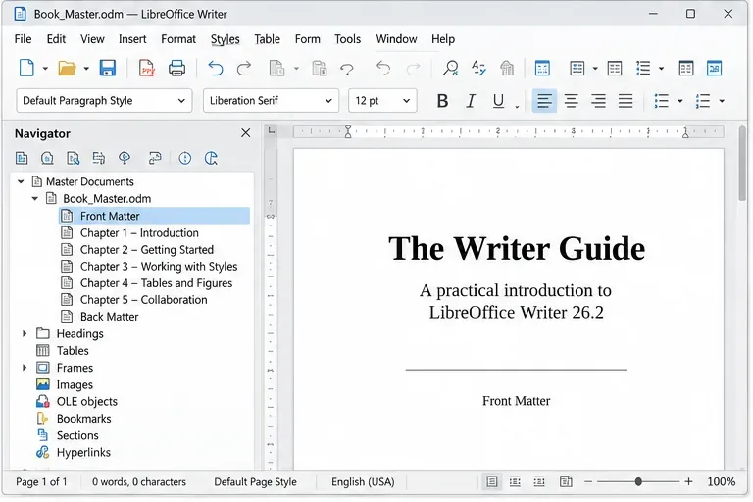Click the 100% zoom percentage
Viewport: 753px width, 502px height.
click(721, 481)
